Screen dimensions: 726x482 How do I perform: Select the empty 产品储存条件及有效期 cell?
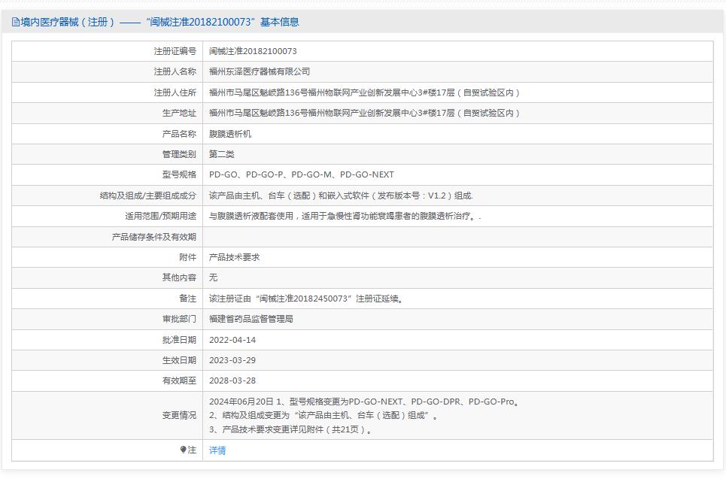[376, 236]
